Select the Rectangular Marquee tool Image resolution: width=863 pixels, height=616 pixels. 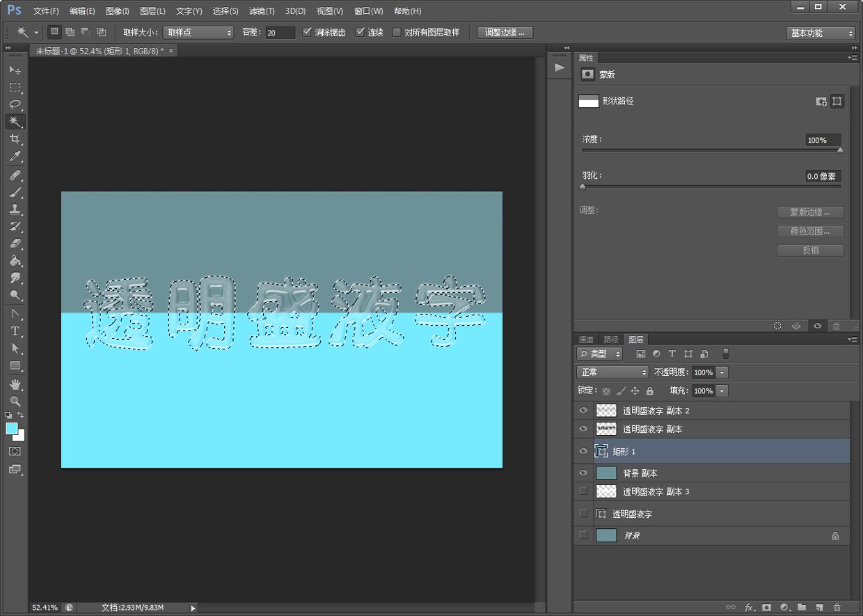point(15,87)
